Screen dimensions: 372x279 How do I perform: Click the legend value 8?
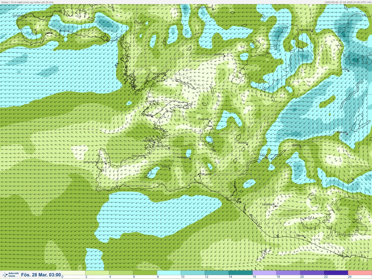pyautogui.click(x=158, y=277)
